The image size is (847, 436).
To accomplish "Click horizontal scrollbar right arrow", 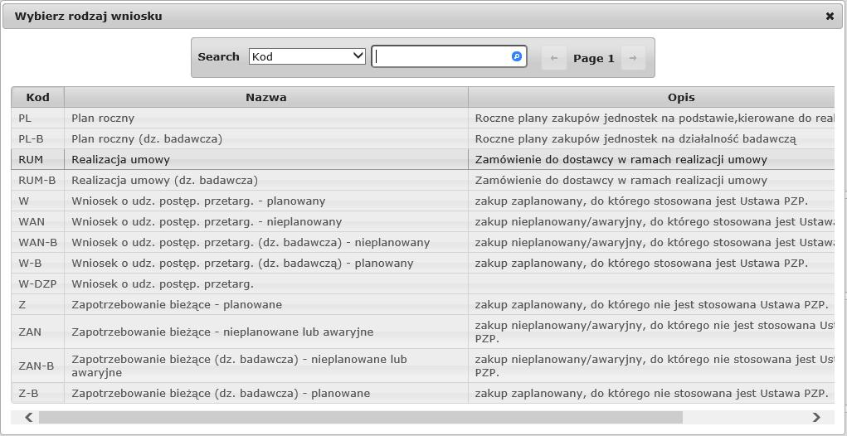I will (815, 417).
